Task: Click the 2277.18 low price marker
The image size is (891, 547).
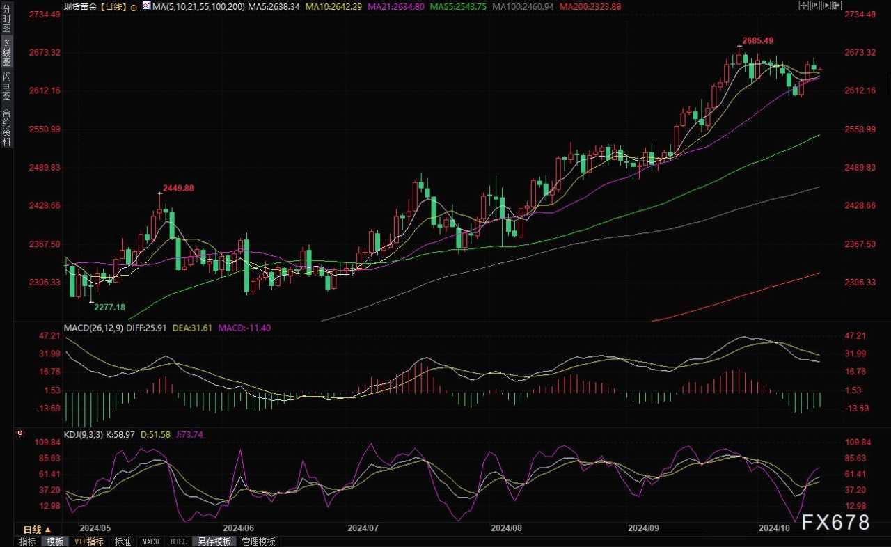Action: (x=110, y=307)
